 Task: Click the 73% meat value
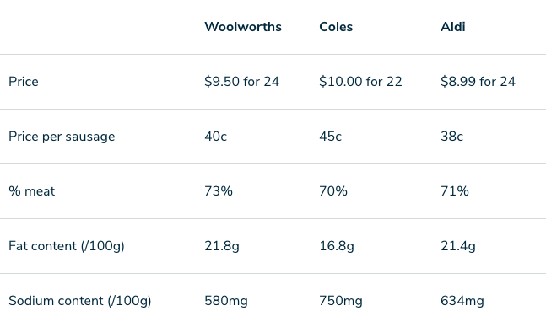click(219, 191)
